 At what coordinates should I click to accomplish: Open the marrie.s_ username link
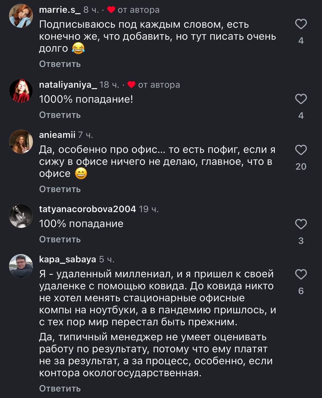point(60,10)
